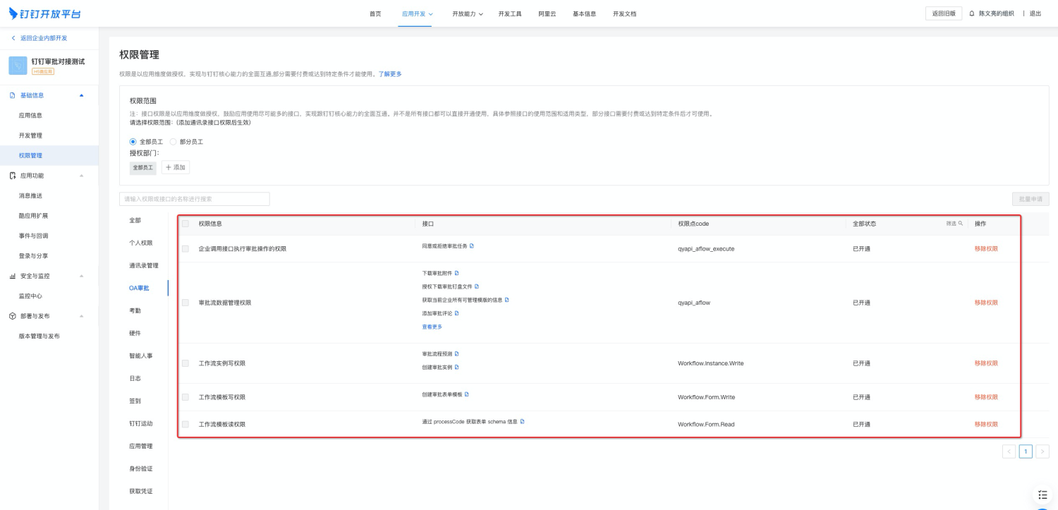Click the permission search input field
The height and width of the screenshot is (510, 1058).
tap(195, 199)
